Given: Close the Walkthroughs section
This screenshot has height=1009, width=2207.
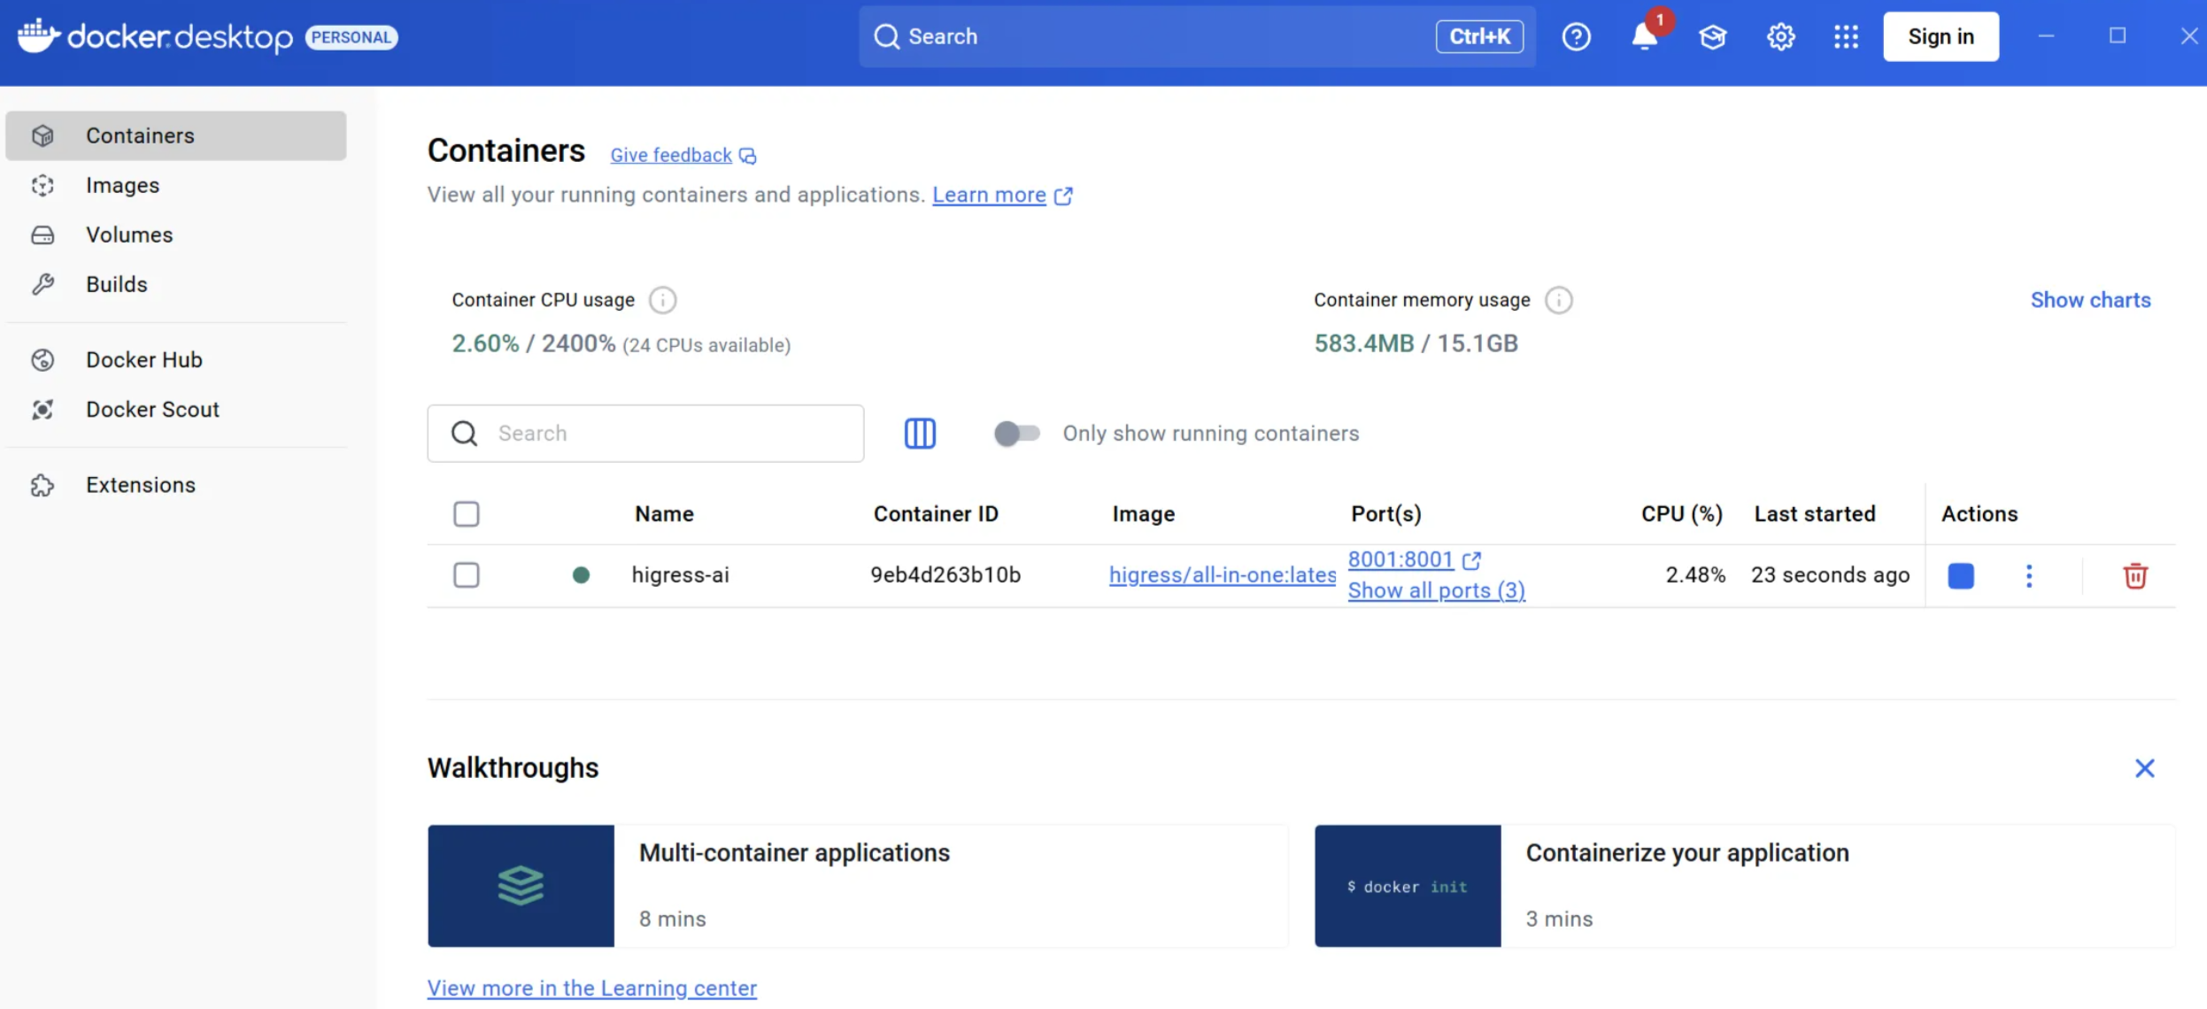Looking at the screenshot, I should point(2144,768).
